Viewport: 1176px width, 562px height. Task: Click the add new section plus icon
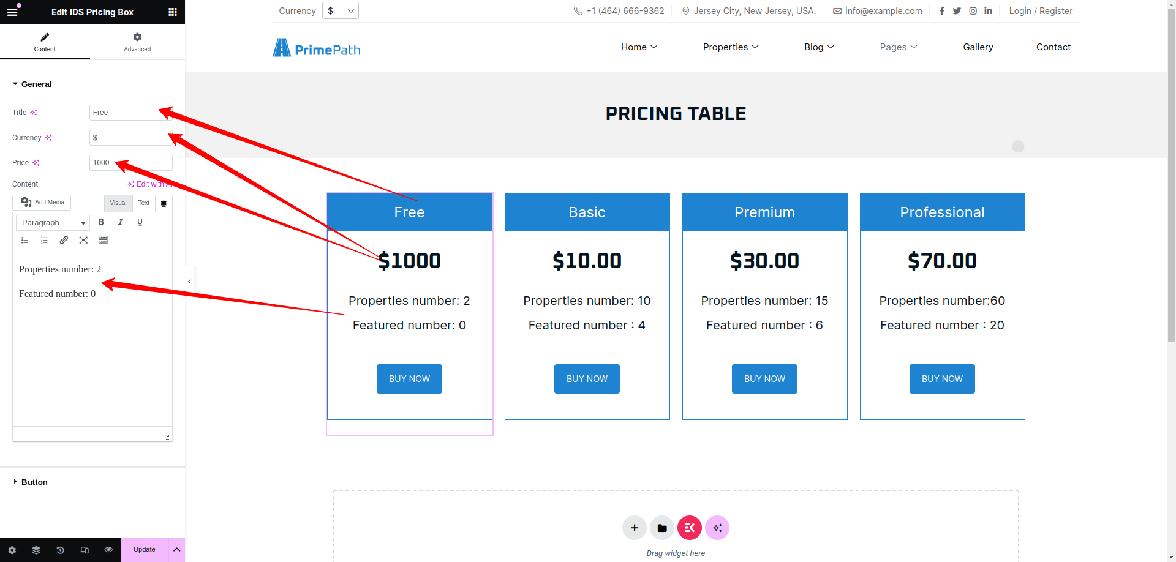click(634, 528)
